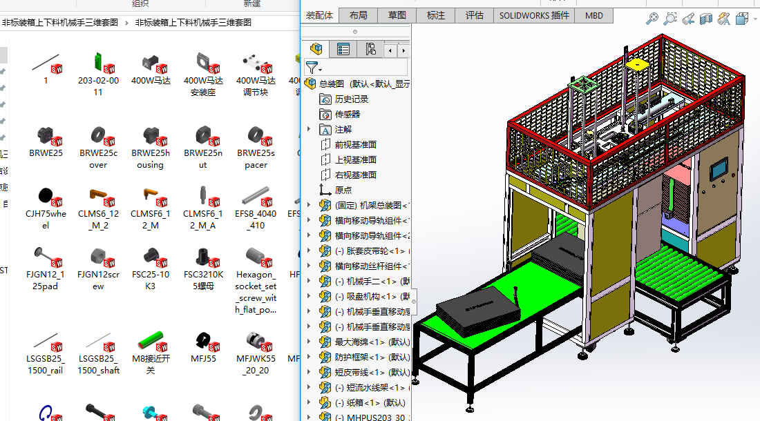Select M8接近开关 part file
Screen dimensions: 760x421
pyautogui.click(x=151, y=353)
